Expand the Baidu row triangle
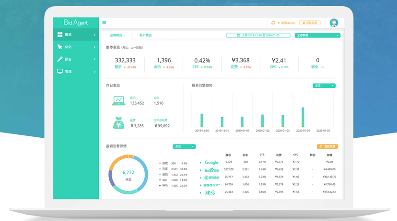The width and height of the screenshot is (397, 221). coord(200,170)
